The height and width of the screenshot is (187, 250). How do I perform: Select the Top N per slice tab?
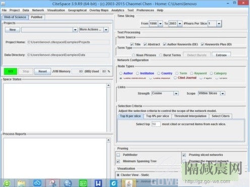pos(131,116)
